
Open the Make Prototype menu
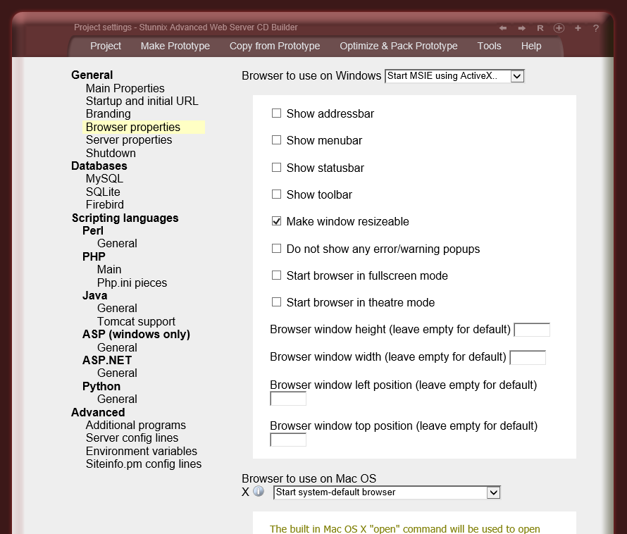coord(175,46)
